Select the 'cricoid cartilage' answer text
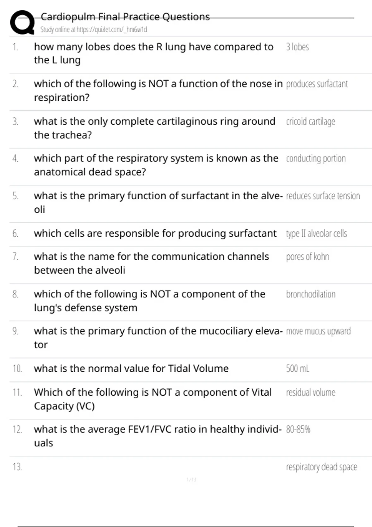This screenshot has width=372, height=527. [310, 122]
